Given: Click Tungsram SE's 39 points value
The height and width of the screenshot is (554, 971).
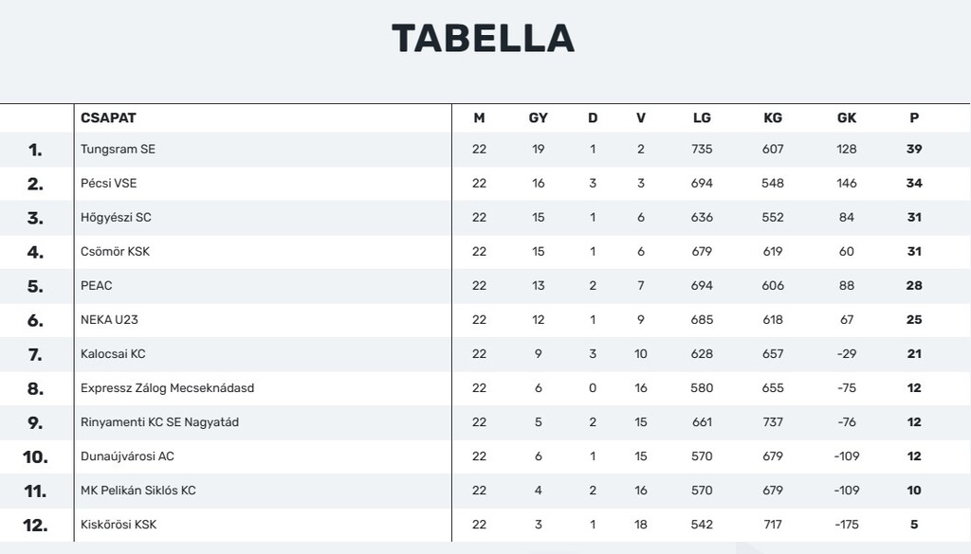Looking at the screenshot, I should coord(914,149).
